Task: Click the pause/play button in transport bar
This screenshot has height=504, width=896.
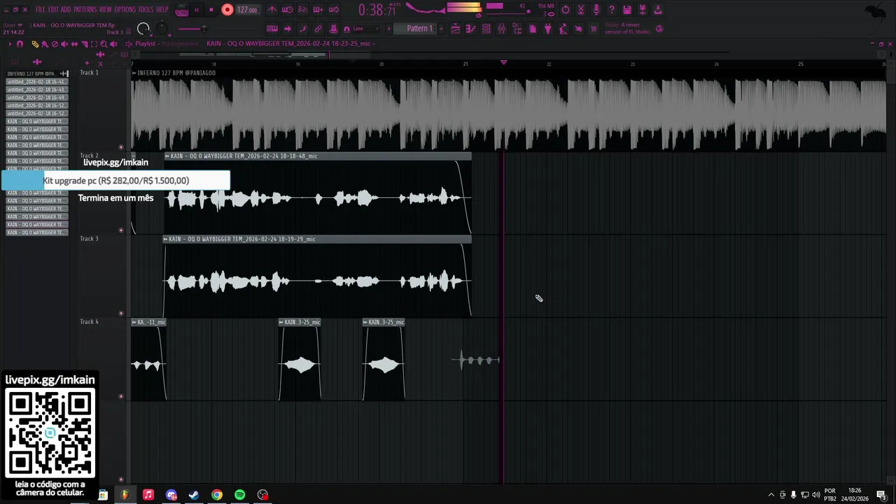Action: [197, 10]
